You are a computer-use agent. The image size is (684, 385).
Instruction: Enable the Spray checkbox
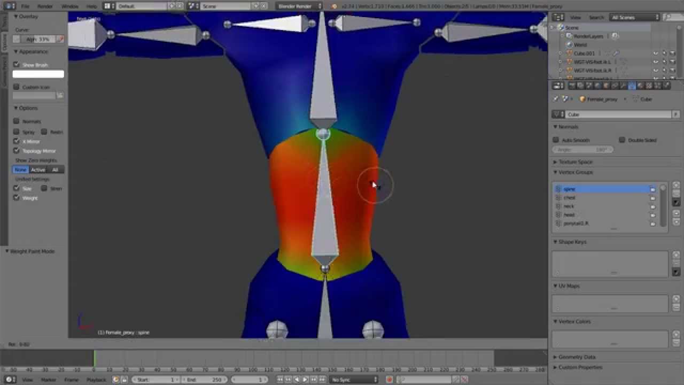pyautogui.click(x=17, y=132)
